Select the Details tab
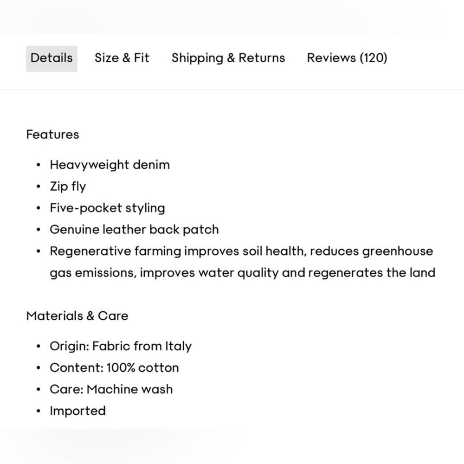This screenshot has height=464, width=464. click(x=52, y=58)
